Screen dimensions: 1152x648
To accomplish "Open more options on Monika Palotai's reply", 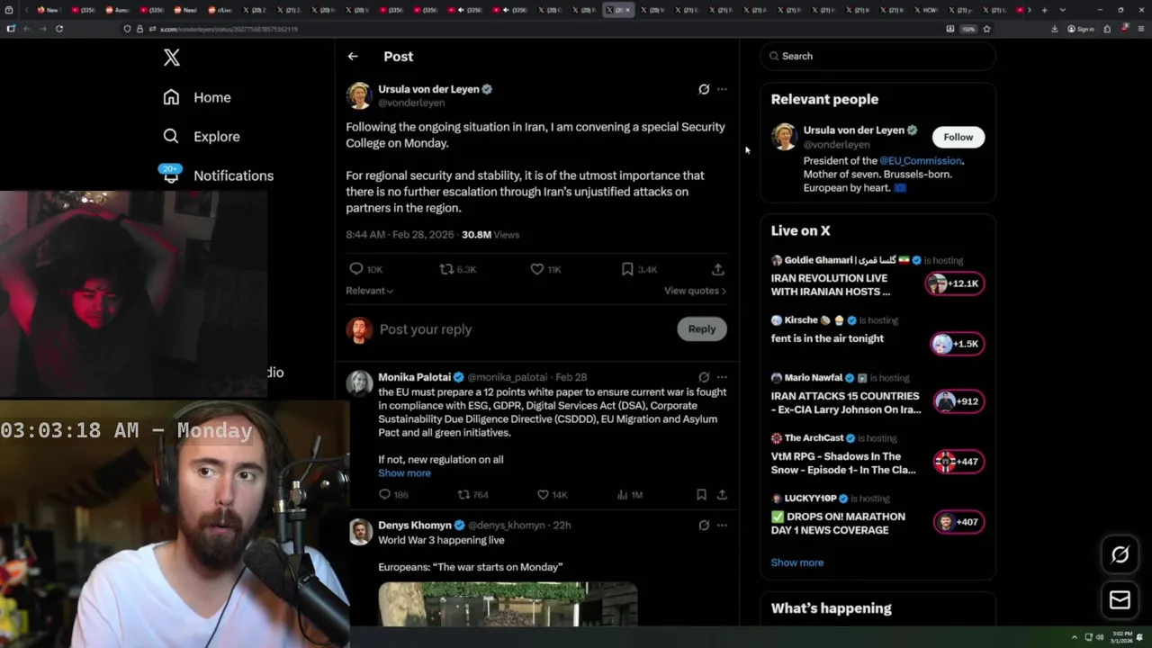I will click(x=722, y=377).
